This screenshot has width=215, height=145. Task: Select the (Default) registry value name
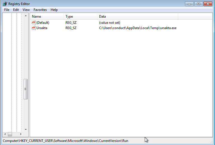(43, 23)
